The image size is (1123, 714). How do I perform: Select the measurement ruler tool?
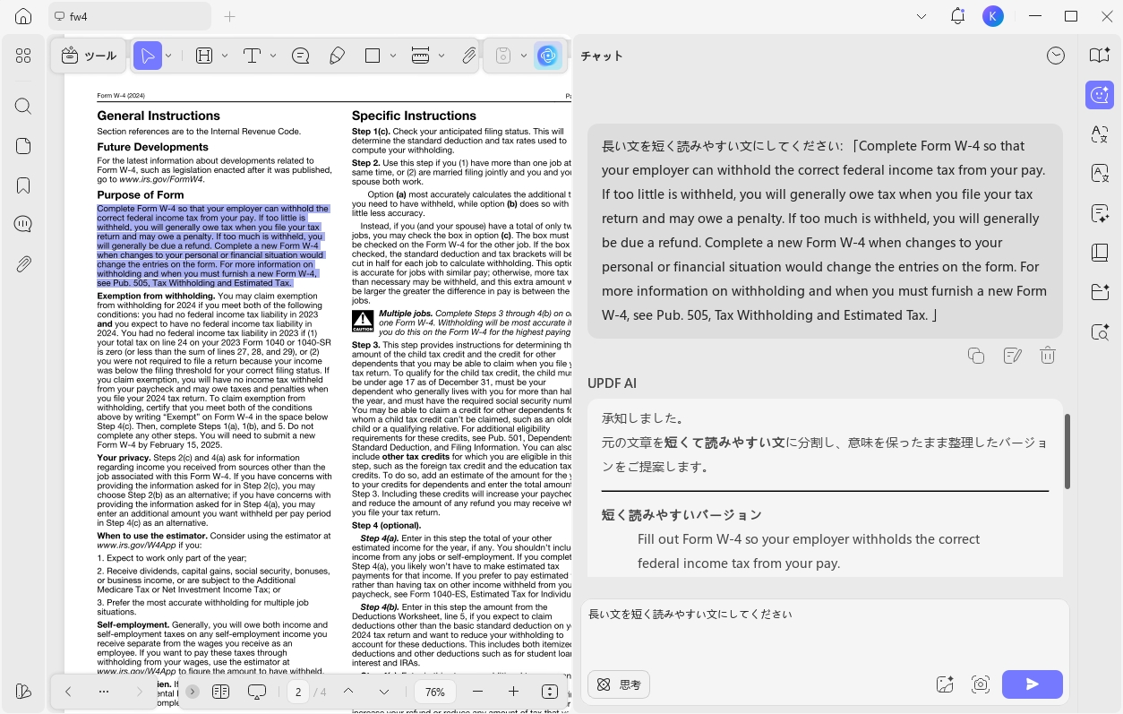(420, 56)
